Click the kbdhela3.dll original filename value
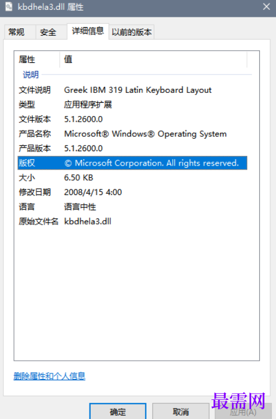 point(87,221)
